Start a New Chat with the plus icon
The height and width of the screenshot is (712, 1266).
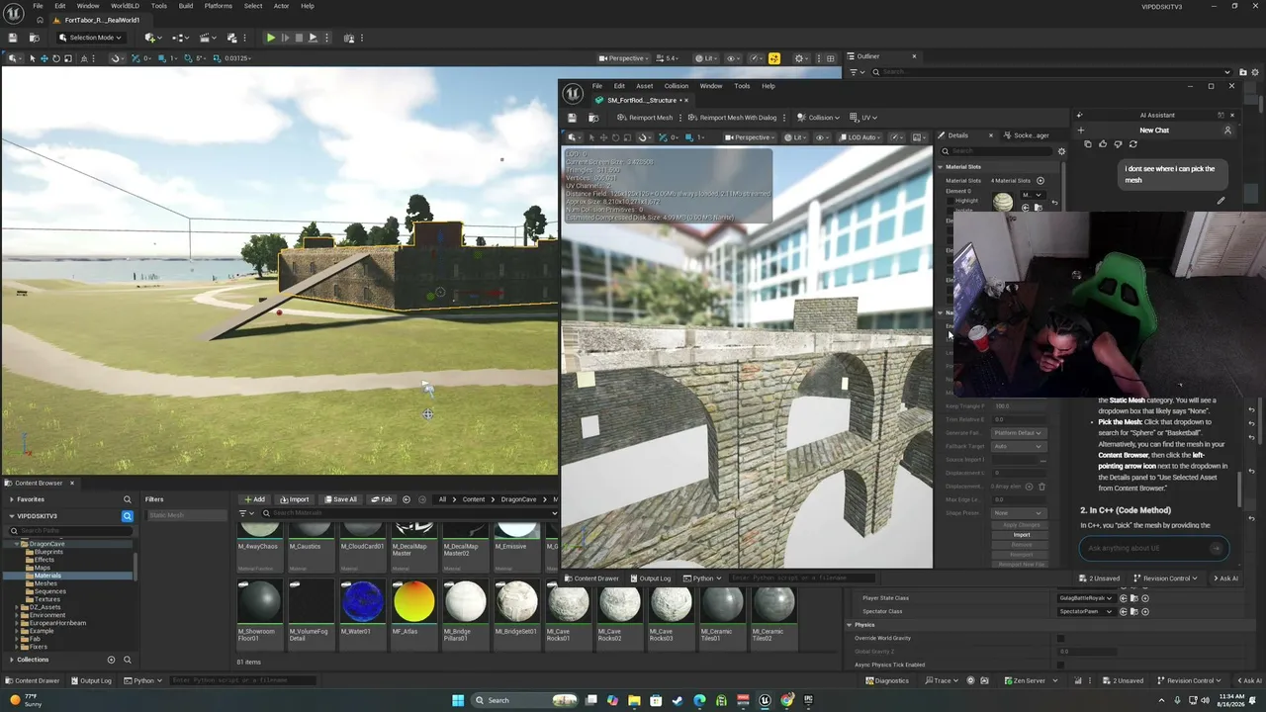1080,131
